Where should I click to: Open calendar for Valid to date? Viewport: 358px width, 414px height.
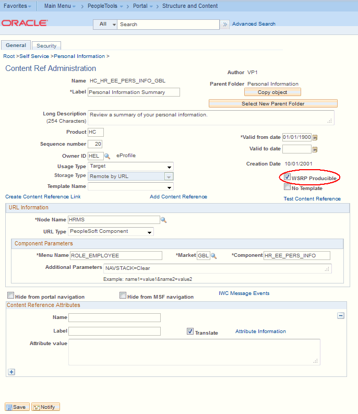[x=315, y=149]
